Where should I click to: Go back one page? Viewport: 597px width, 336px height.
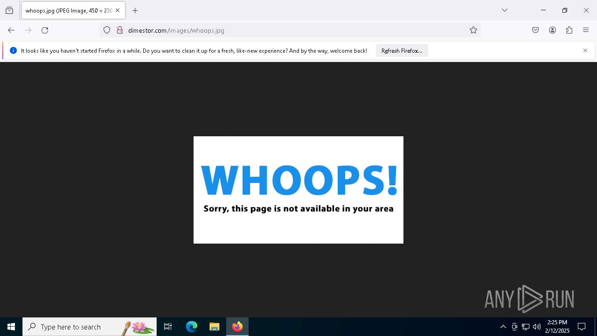pos(11,30)
